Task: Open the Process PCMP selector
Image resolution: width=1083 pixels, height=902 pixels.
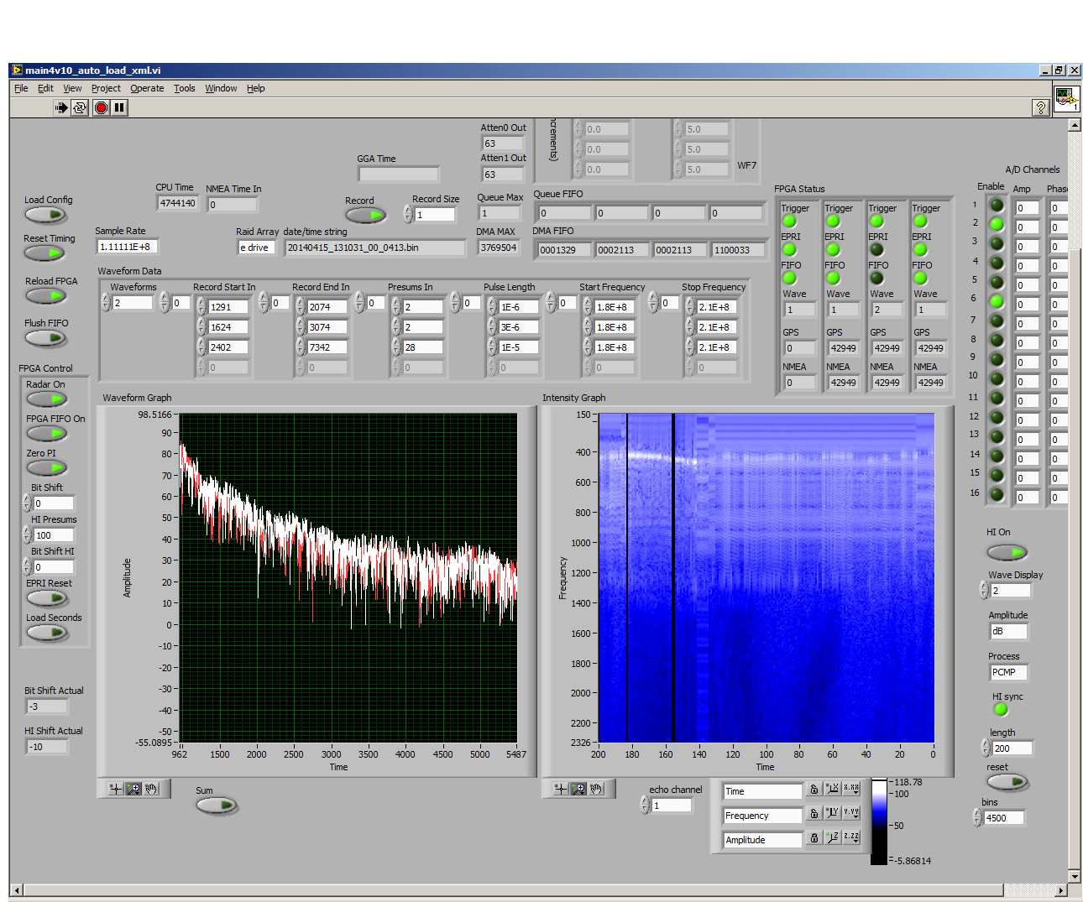Action: click(x=1008, y=672)
